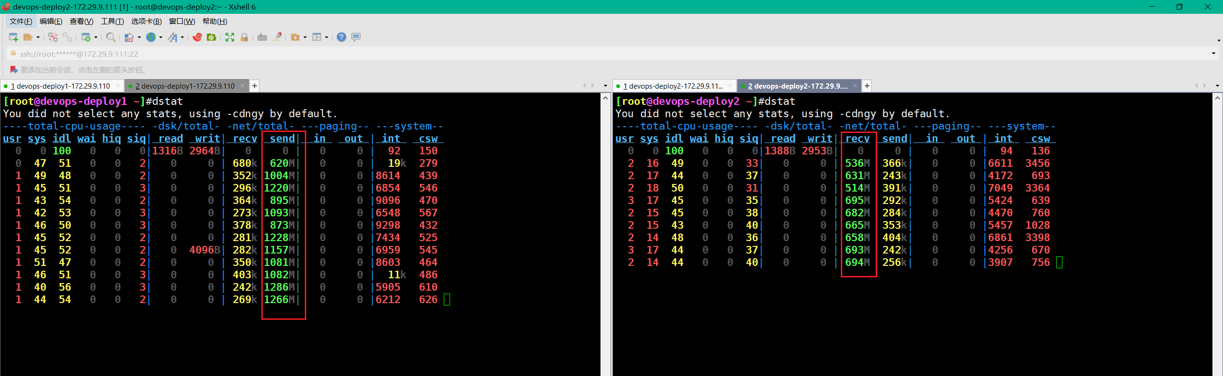
Task: Open address bar history dropdown arrow
Action: coord(1213,53)
